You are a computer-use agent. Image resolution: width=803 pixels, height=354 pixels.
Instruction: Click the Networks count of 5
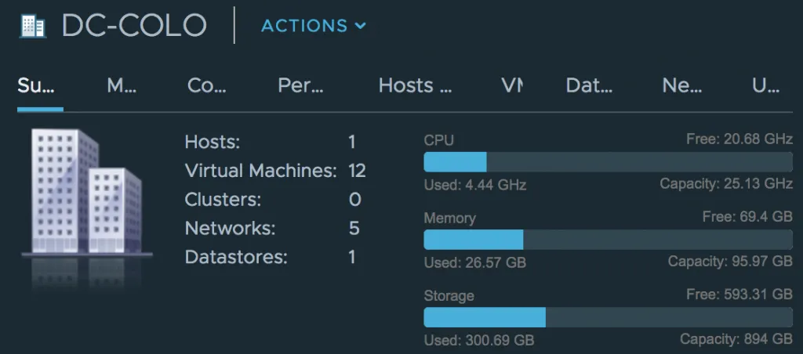tap(354, 228)
